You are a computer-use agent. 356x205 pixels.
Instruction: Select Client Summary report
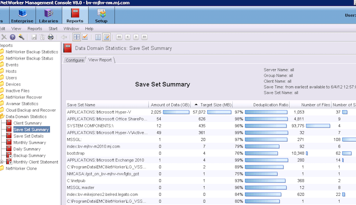pyautogui.click(x=27, y=123)
